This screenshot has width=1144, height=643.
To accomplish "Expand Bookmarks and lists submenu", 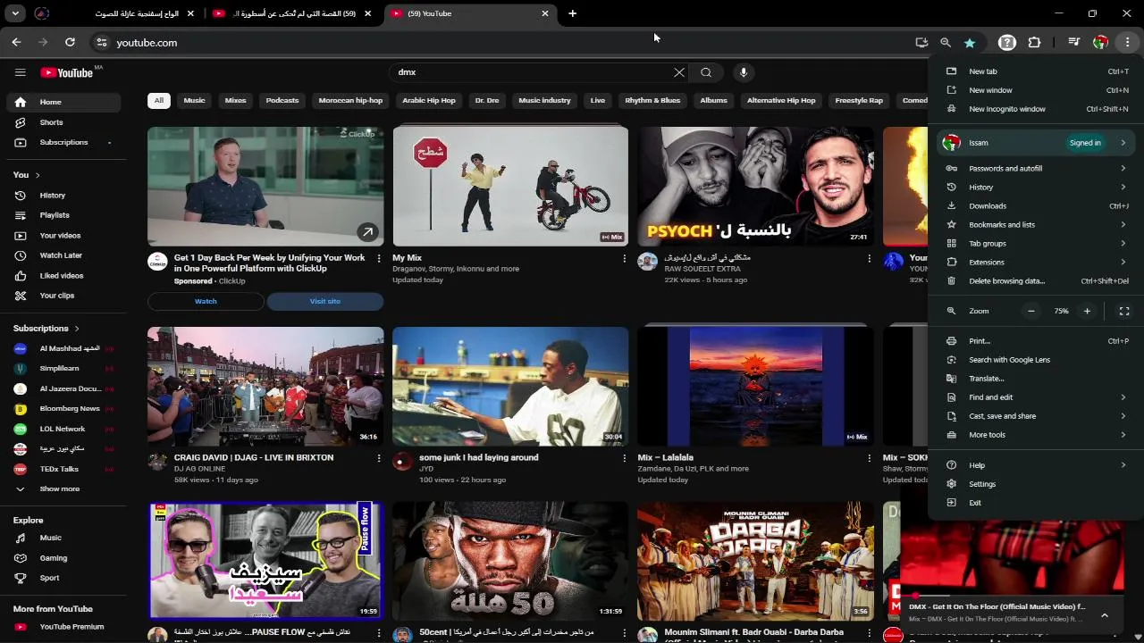I will (x=1037, y=225).
